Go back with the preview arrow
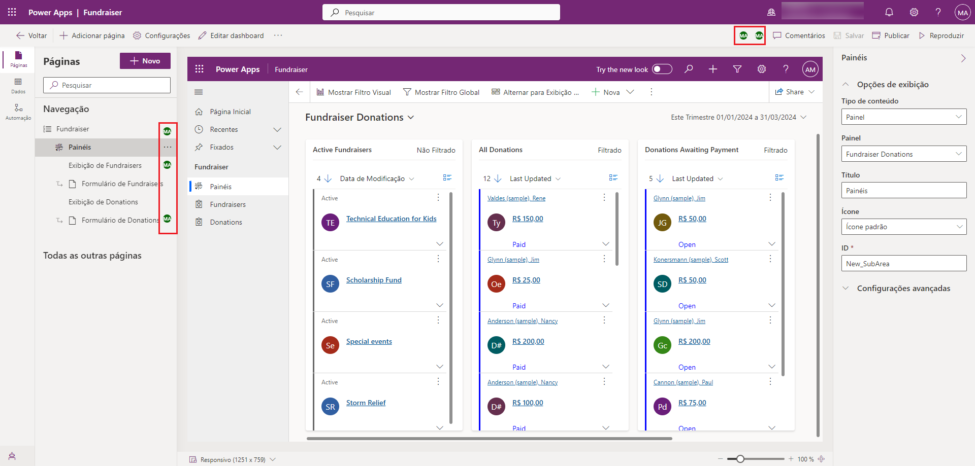The width and height of the screenshot is (975, 466). [x=299, y=92]
